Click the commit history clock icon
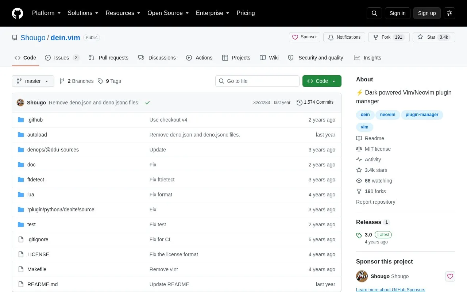Screen dimensions: 467x292 tap(300, 103)
